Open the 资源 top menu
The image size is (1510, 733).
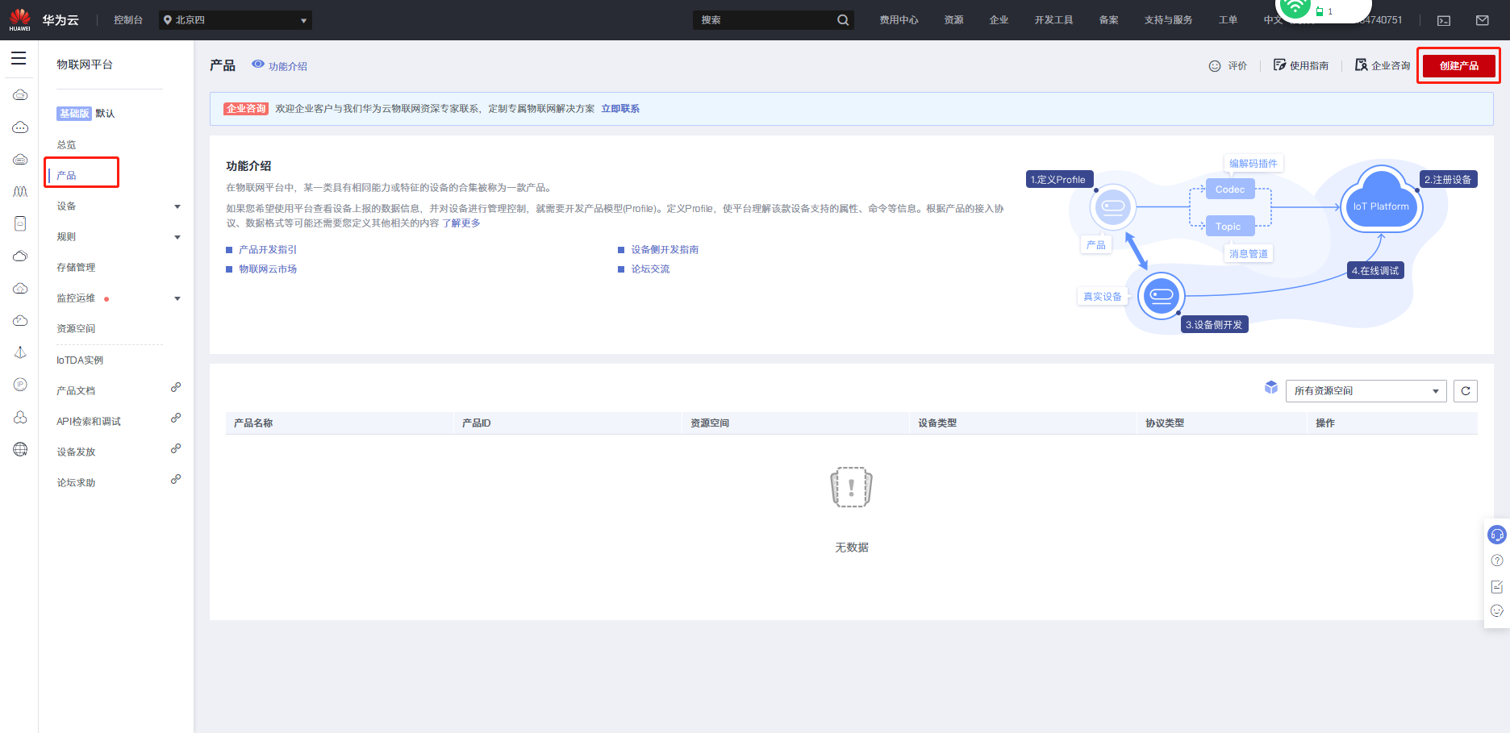point(953,20)
